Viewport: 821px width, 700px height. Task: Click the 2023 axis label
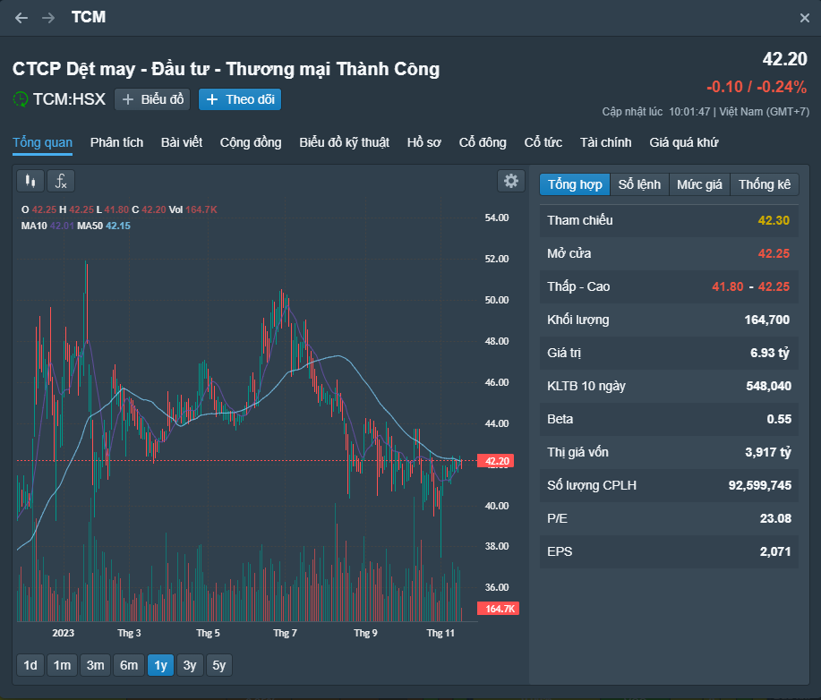63,633
